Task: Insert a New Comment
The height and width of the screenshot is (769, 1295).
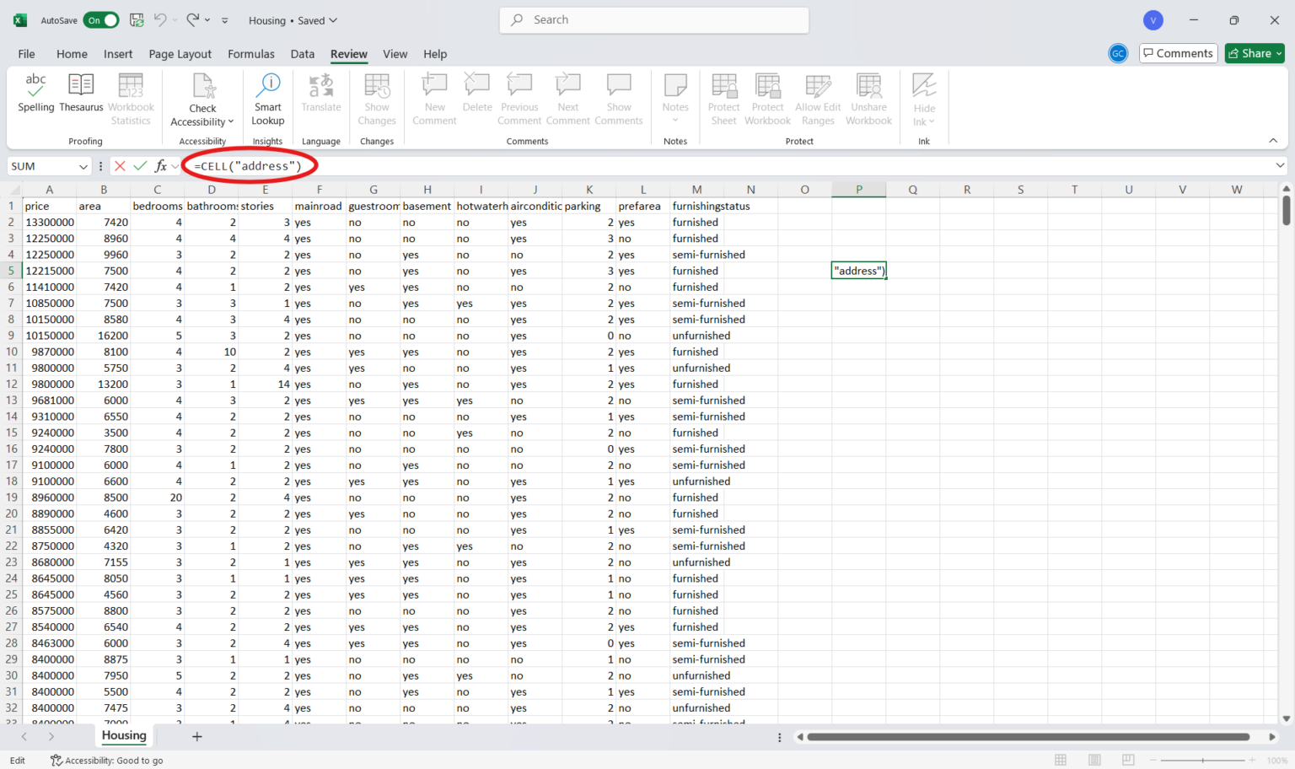Action: tap(434, 95)
